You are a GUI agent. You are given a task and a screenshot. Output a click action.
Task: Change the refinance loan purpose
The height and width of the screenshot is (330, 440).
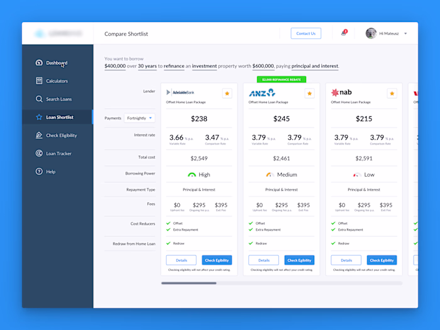(174, 66)
